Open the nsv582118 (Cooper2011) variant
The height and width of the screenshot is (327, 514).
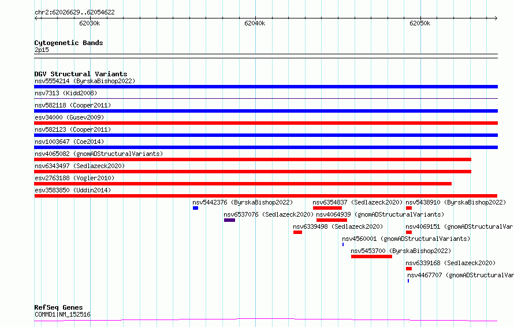73,105
